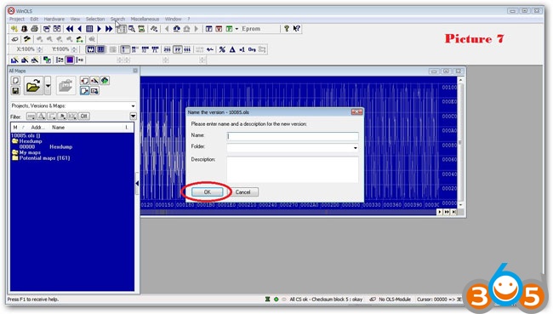Toggle the second view mode button after Y:100%
The width and height of the screenshot is (553, 314).
pos(100,49)
